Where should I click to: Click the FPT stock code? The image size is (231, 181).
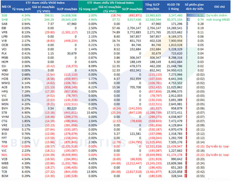(4, 138)
